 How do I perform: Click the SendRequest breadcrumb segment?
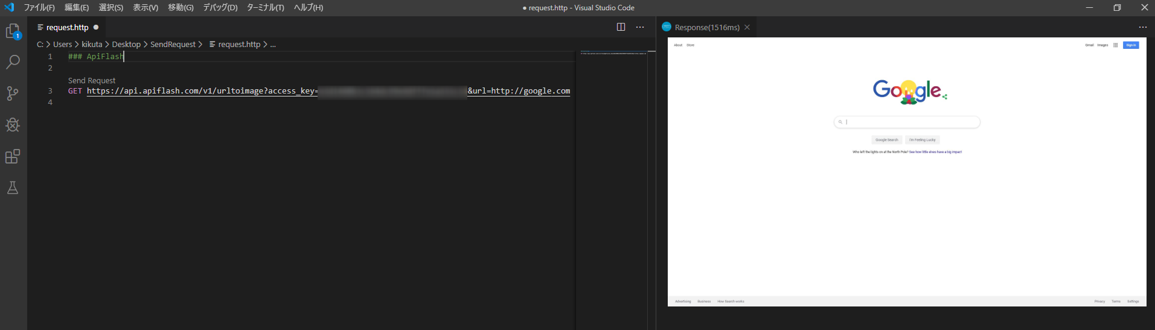pyautogui.click(x=173, y=44)
